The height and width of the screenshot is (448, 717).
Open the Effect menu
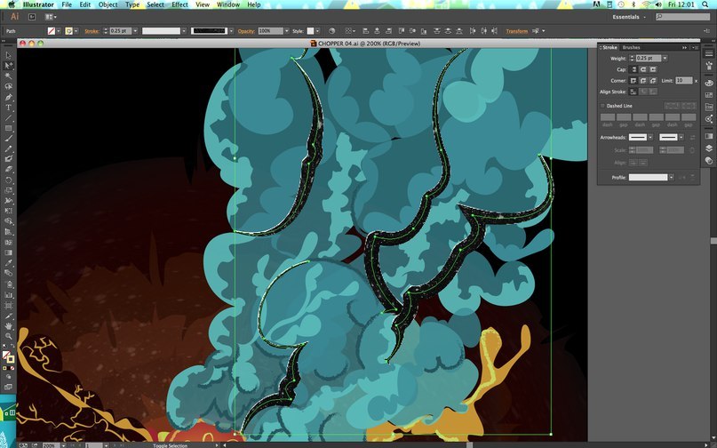pyautogui.click(x=179, y=4)
